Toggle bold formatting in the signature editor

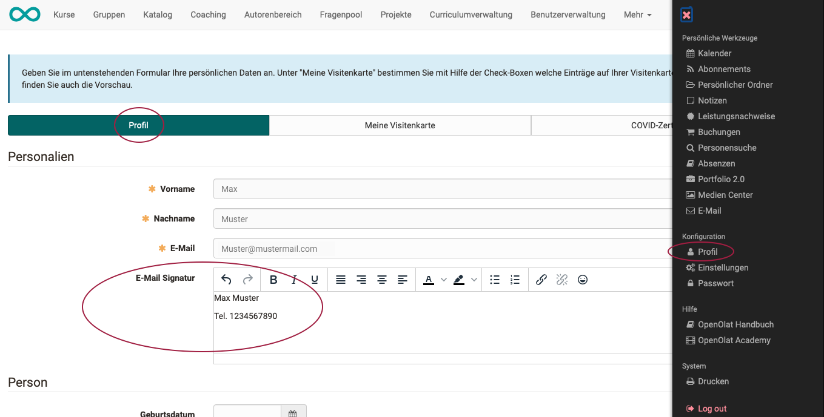273,280
